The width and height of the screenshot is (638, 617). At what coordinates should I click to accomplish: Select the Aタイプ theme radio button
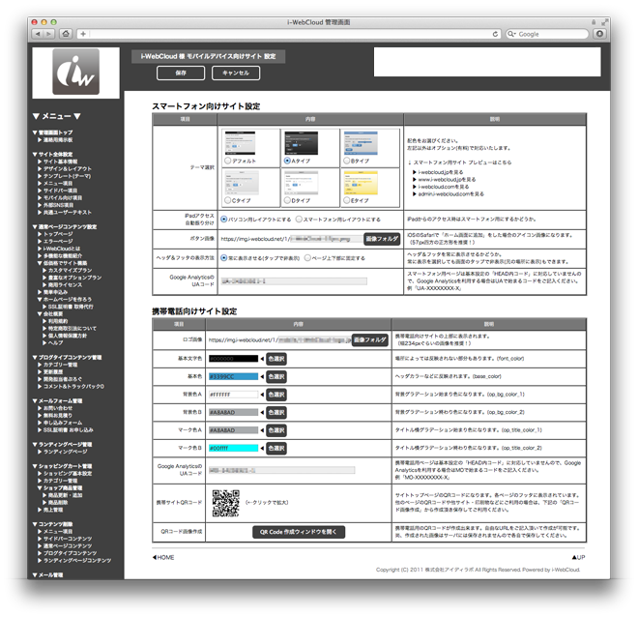(287, 161)
